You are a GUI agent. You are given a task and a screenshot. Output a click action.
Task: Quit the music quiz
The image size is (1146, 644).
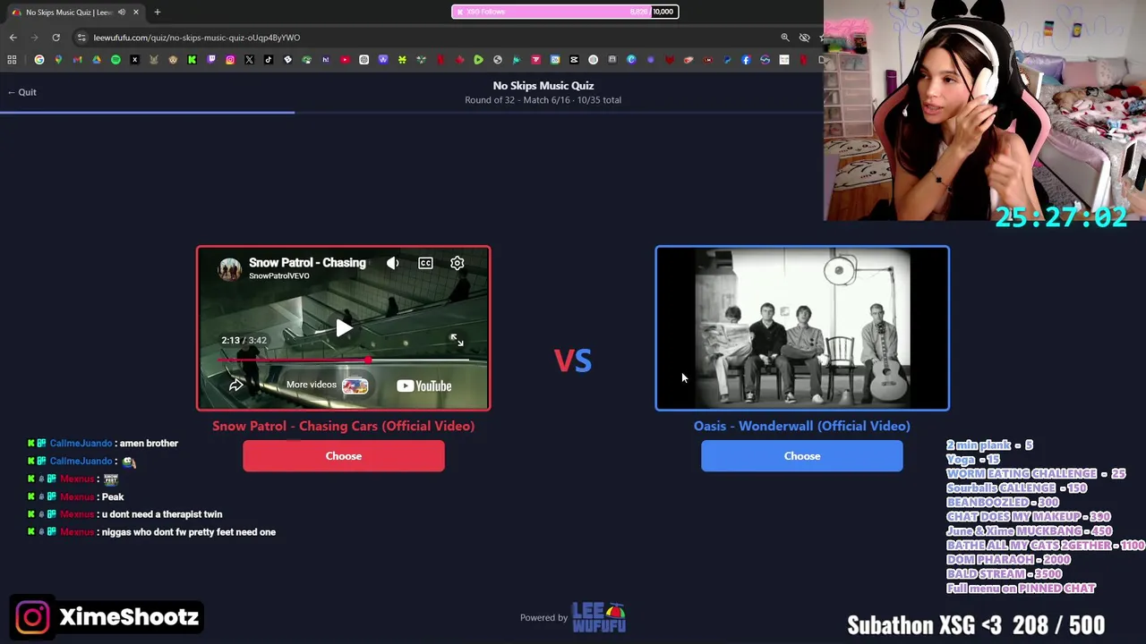(21, 92)
